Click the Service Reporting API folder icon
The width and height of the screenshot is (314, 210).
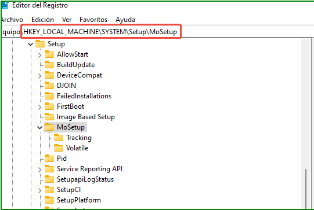pyautogui.click(x=49, y=169)
